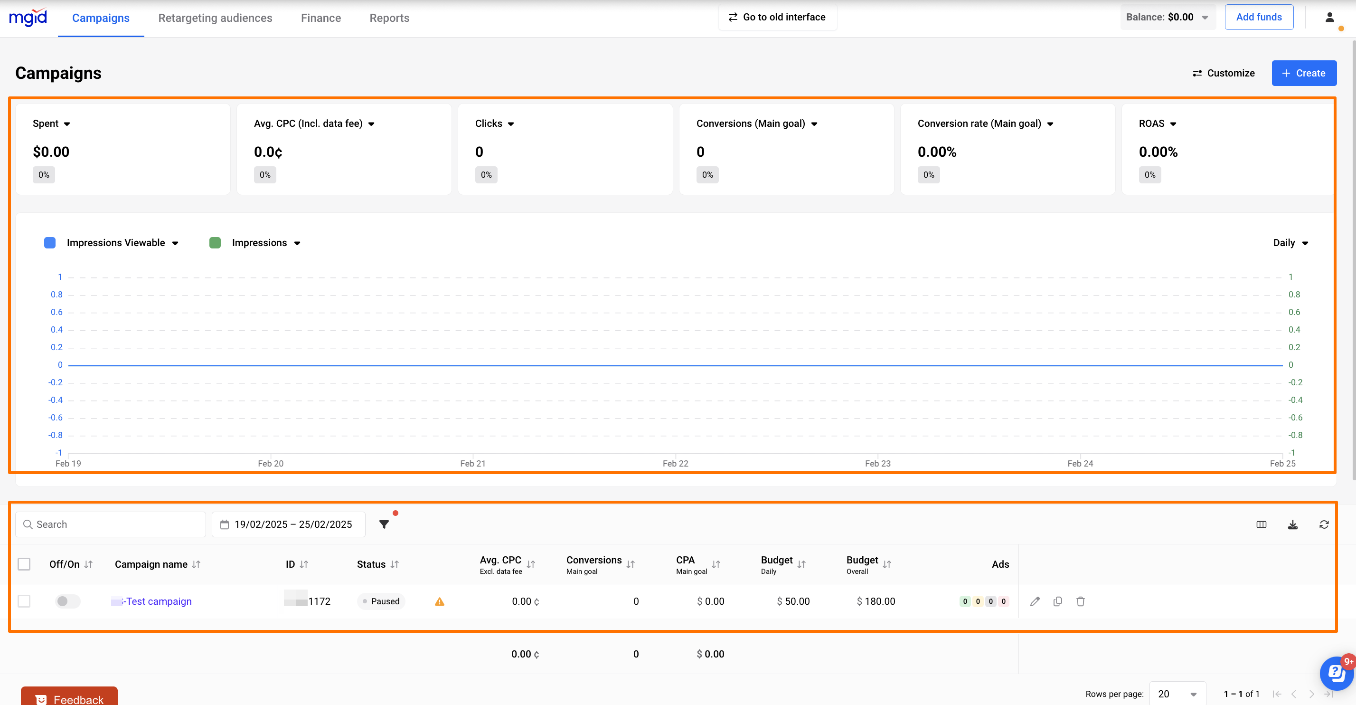
Task: Refresh the campaigns table
Action: pos(1324,524)
